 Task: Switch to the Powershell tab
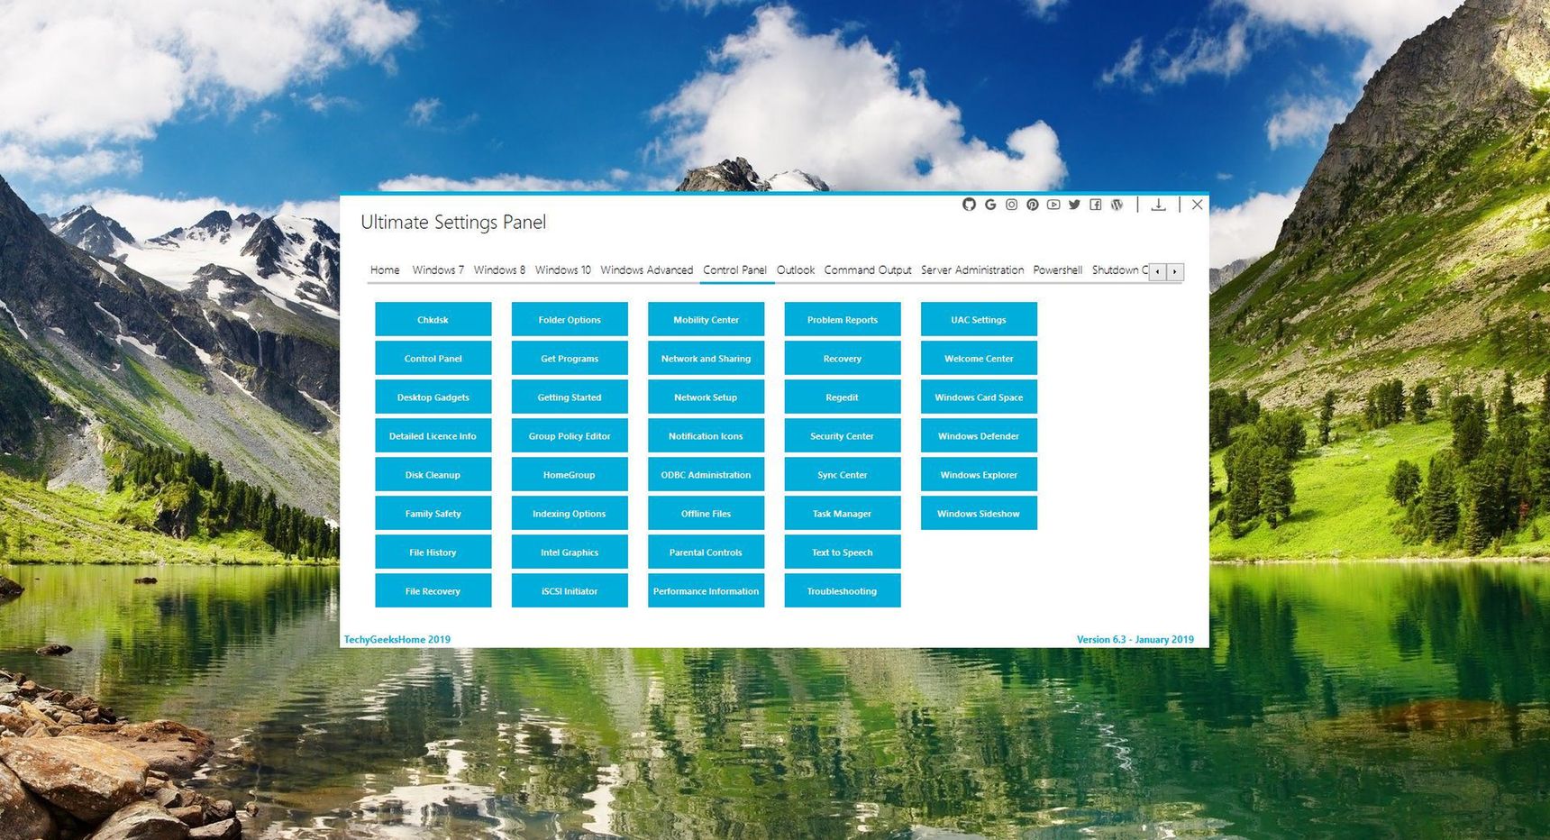pyautogui.click(x=1058, y=269)
